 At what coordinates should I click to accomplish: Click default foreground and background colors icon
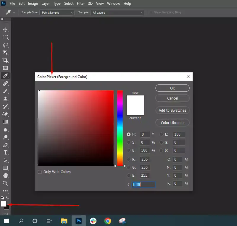2,198
